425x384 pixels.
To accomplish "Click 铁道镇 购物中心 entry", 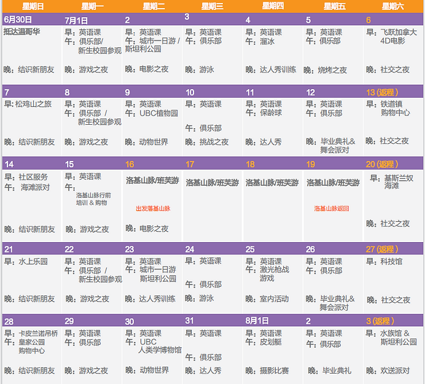I will click(x=396, y=108).
